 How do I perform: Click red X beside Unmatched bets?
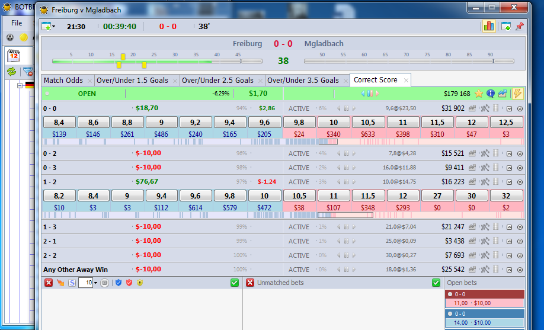(x=250, y=283)
